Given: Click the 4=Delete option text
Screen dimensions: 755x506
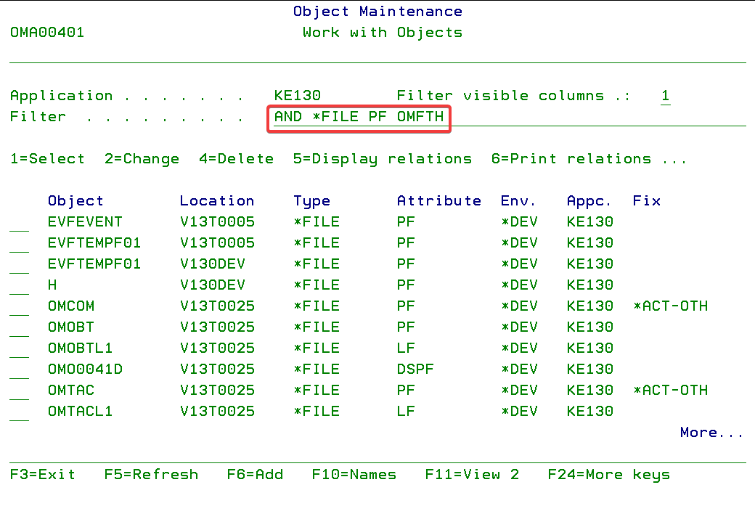Looking at the screenshot, I should click(236, 159).
